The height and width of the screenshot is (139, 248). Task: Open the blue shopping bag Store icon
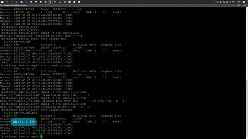coord(79,2)
